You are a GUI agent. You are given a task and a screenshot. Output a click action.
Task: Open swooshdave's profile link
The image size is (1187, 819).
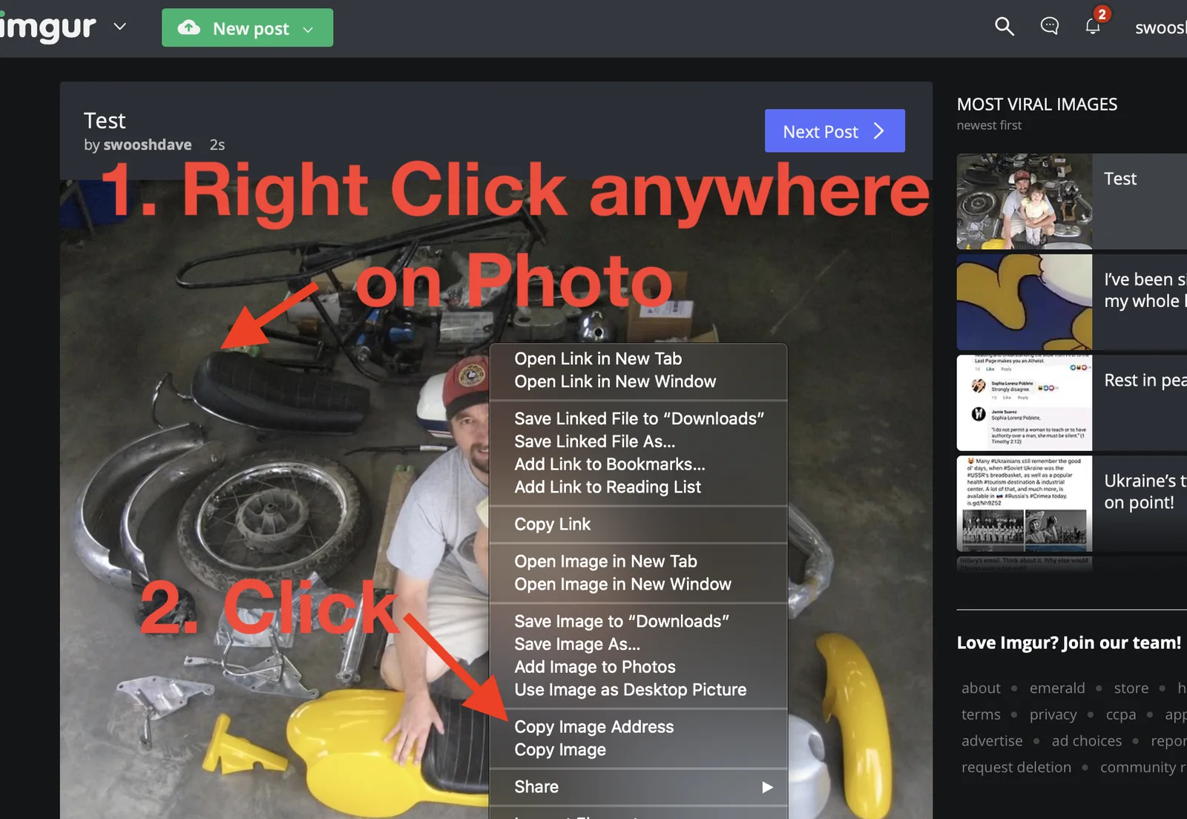click(x=147, y=145)
